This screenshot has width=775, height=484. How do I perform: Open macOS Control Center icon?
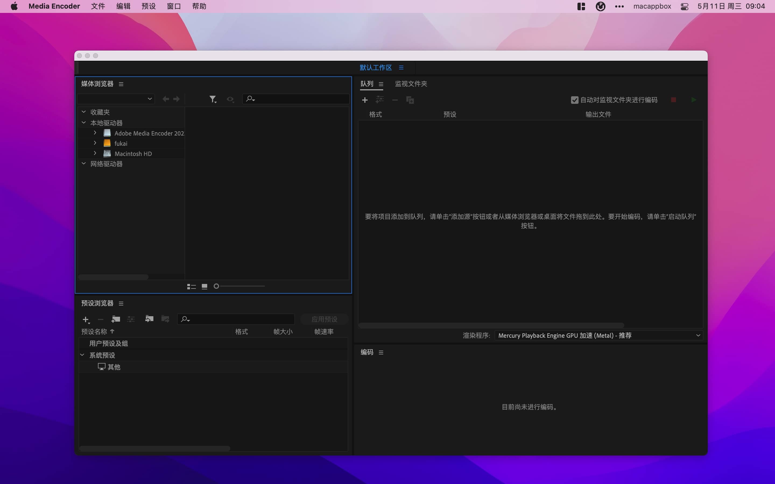tap(684, 6)
